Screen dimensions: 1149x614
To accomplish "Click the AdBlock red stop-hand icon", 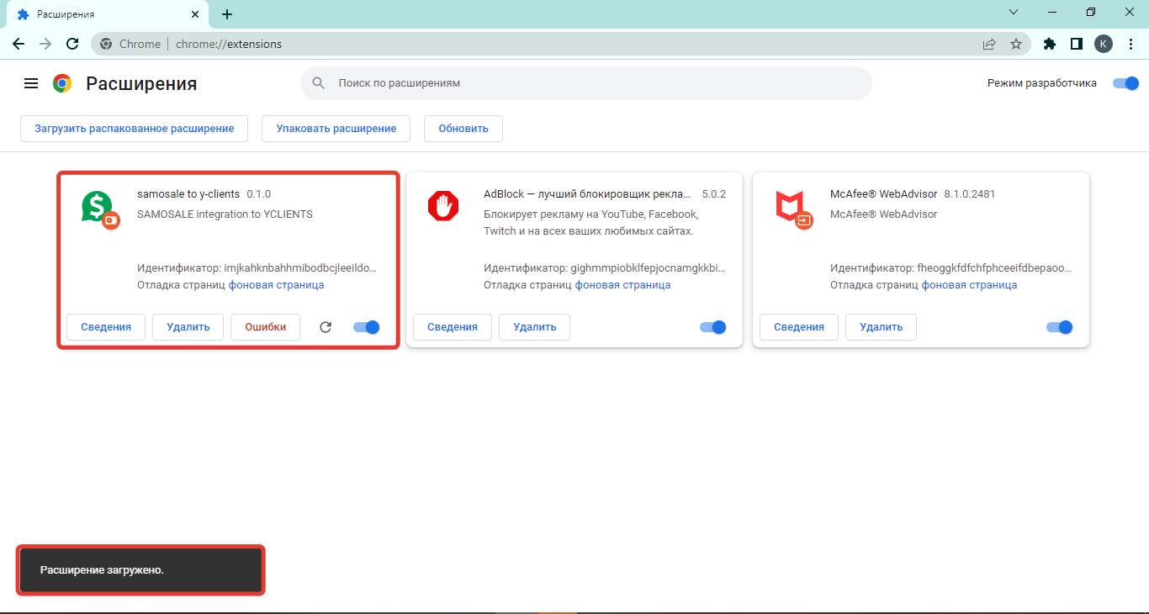I will pos(443,206).
